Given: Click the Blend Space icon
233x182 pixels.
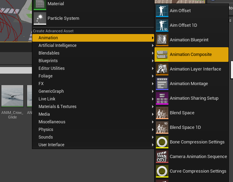Looking at the screenshot, I should click(x=162, y=113).
